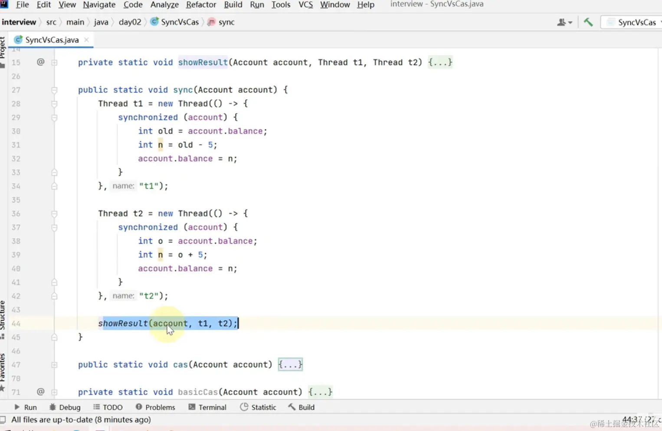Viewport: 662px width, 431px height.
Task: Open the VCS menu
Action: [305, 5]
